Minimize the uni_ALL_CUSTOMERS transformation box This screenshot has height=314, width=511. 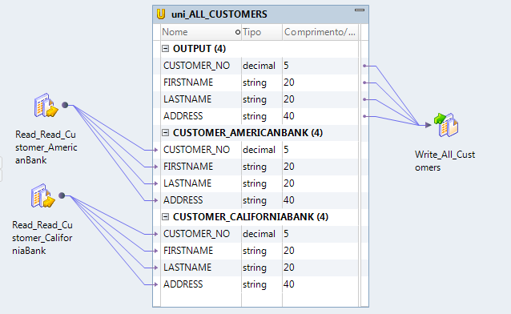click(360, 10)
